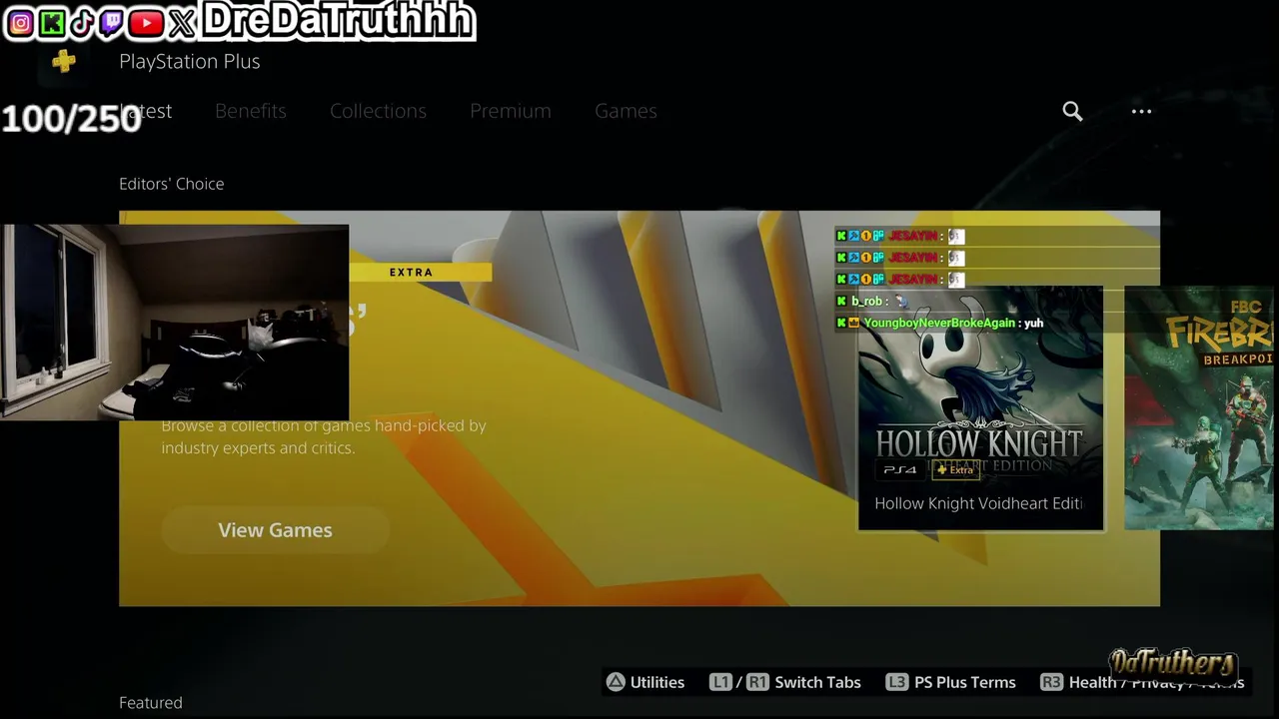Click the Kick icon in stream overlay
The height and width of the screenshot is (719, 1279).
pyautogui.click(x=52, y=22)
